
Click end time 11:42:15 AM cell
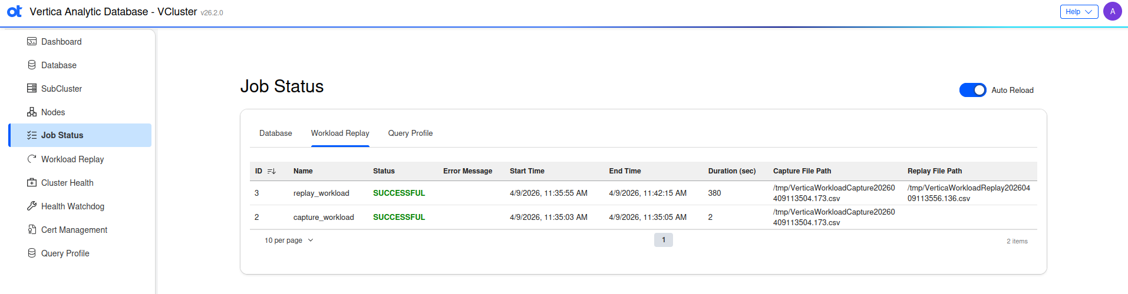click(x=648, y=193)
